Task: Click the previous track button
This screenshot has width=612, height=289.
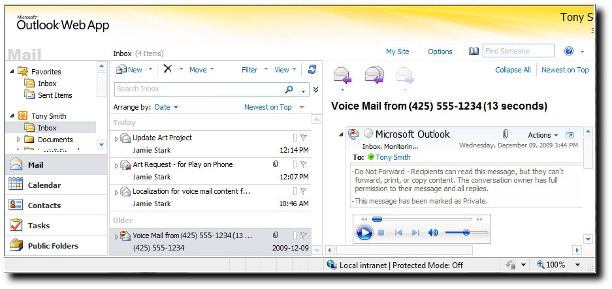Action: point(398,233)
